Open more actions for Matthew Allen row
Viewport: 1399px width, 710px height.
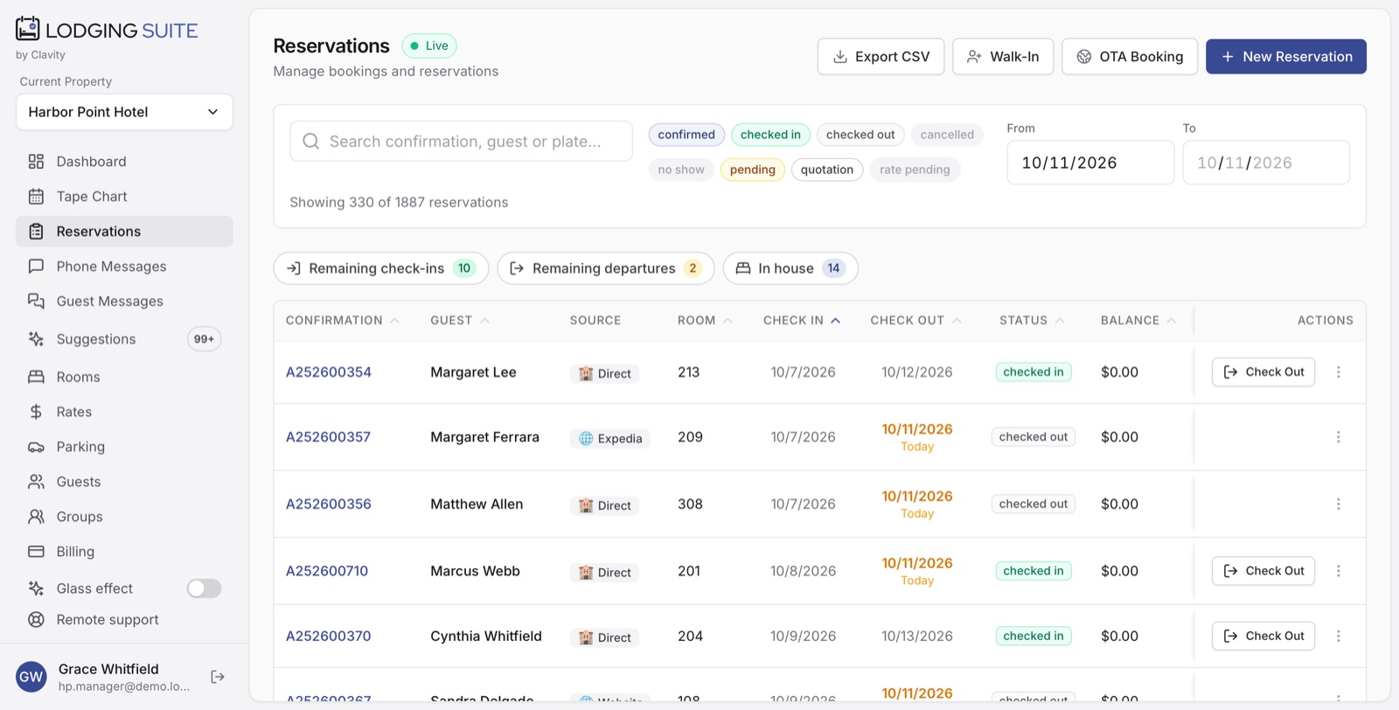coord(1338,505)
